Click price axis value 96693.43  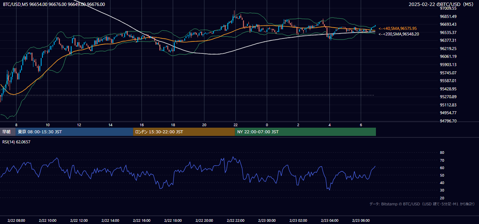click(x=448, y=24)
